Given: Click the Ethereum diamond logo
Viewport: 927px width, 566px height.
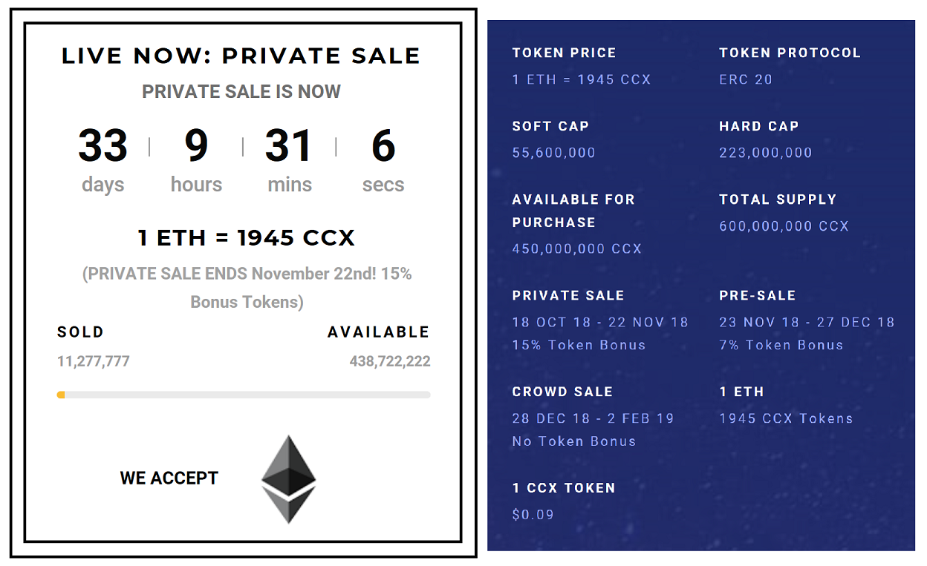Looking at the screenshot, I should (x=289, y=478).
